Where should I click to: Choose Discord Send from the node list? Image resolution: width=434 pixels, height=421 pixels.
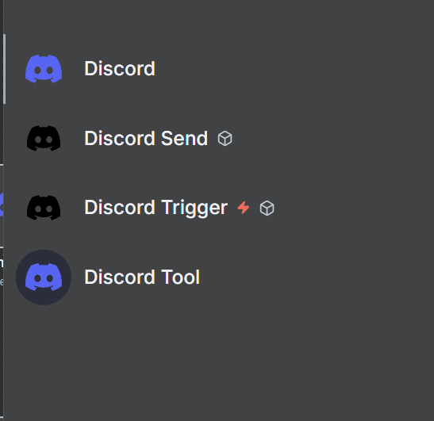[219, 138]
